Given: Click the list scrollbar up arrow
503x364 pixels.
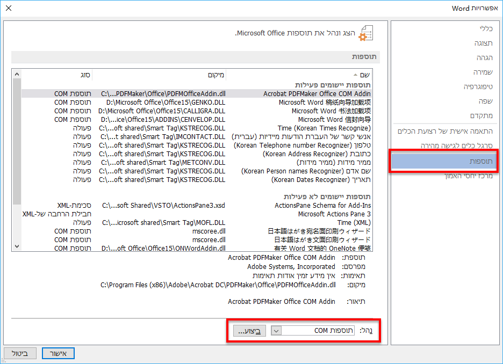Looking at the screenshot, I should point(17,74).
